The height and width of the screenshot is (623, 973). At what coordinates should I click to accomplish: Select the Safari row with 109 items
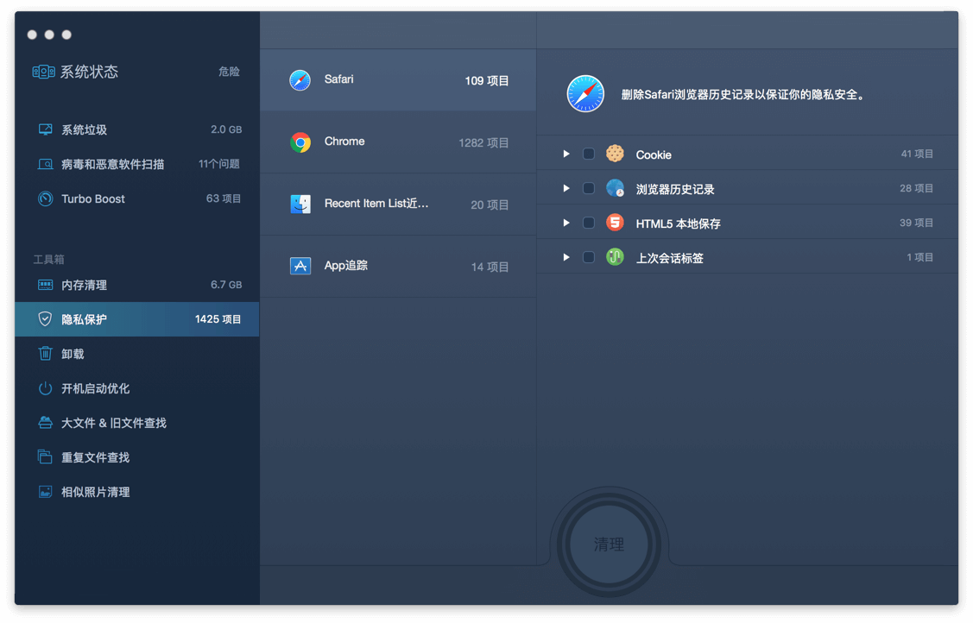tap(397, 80)
